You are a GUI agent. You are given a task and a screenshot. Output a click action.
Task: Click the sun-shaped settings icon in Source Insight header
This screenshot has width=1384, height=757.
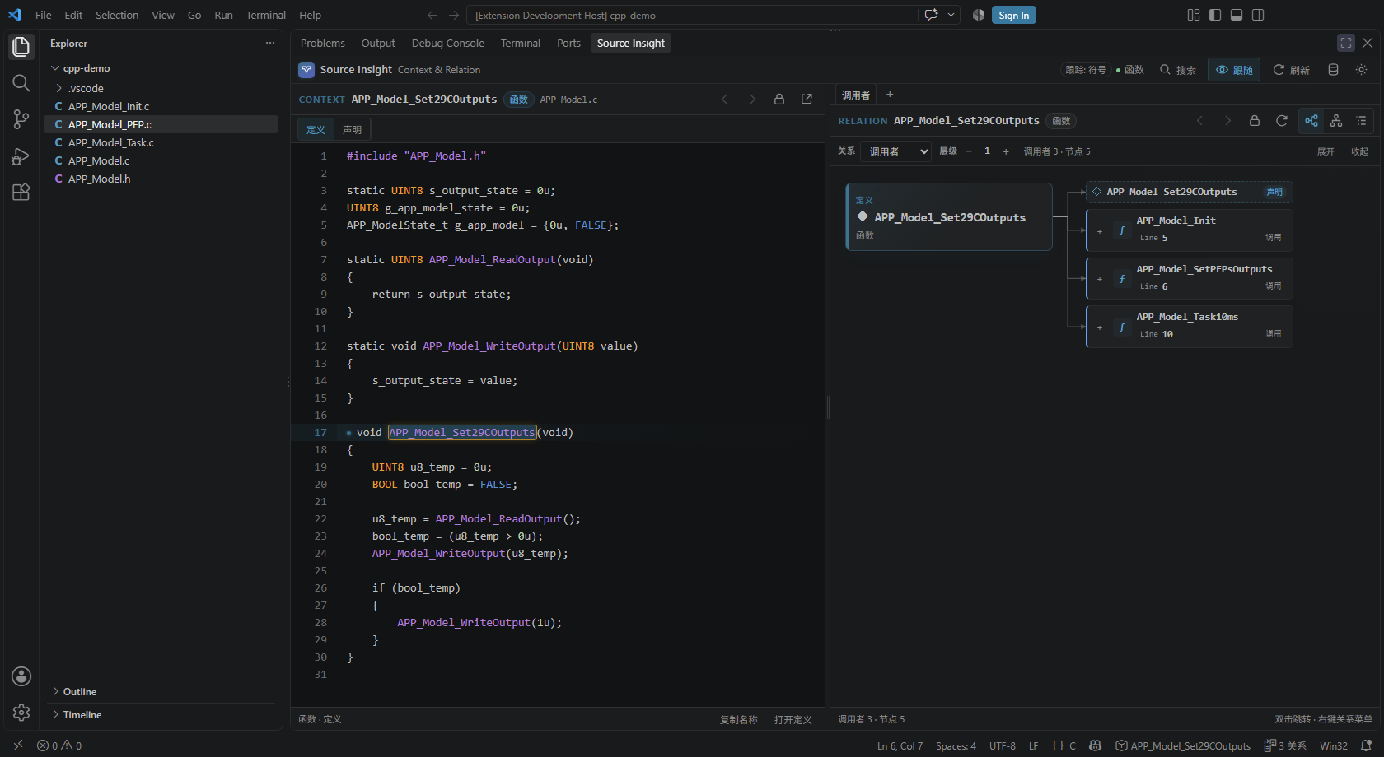tap(1361, 70)
